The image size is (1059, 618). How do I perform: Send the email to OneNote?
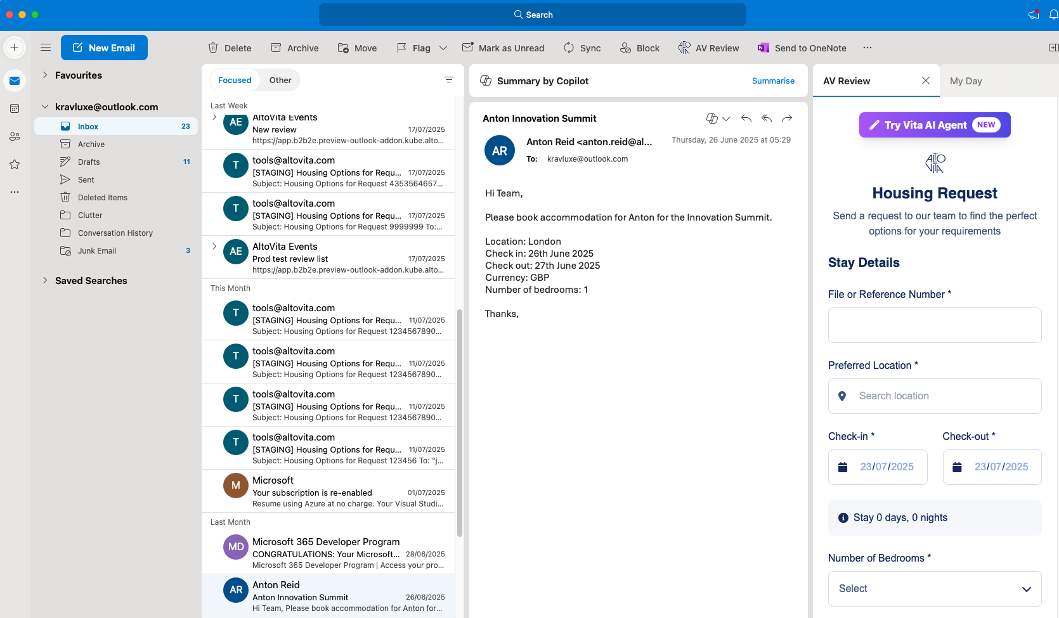pos(802,48)
